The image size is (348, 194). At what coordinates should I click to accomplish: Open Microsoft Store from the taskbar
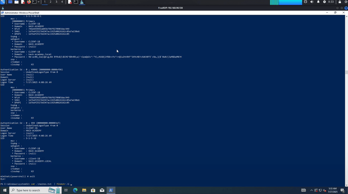coord(93,190)
